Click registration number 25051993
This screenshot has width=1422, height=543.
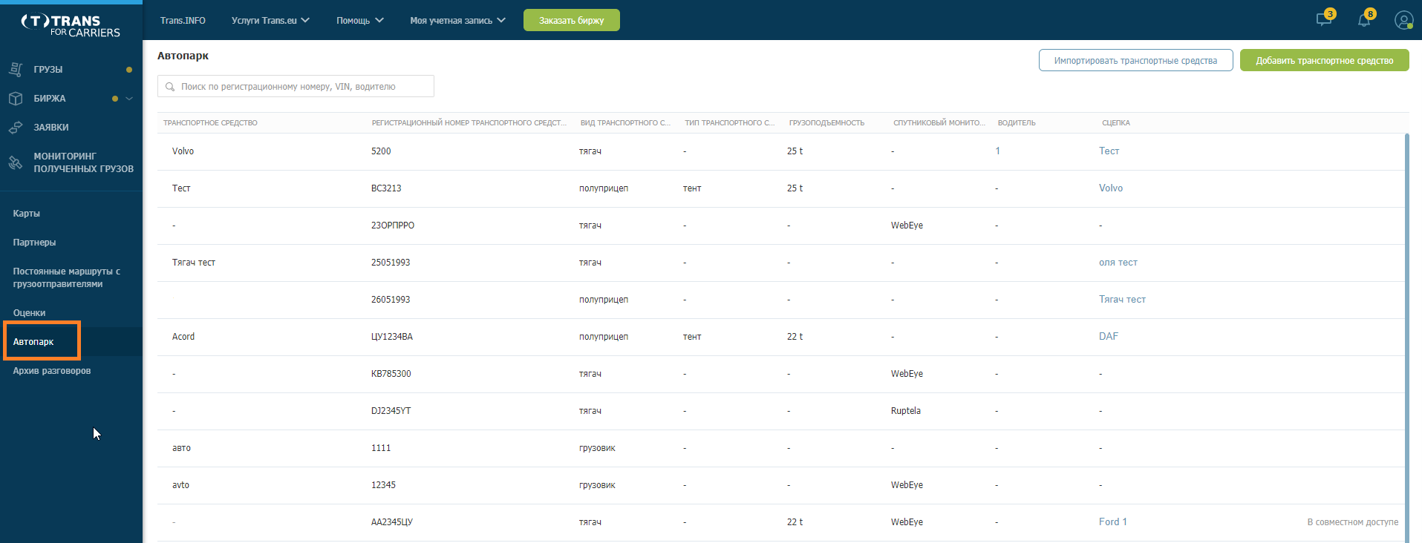pos(391,263)
